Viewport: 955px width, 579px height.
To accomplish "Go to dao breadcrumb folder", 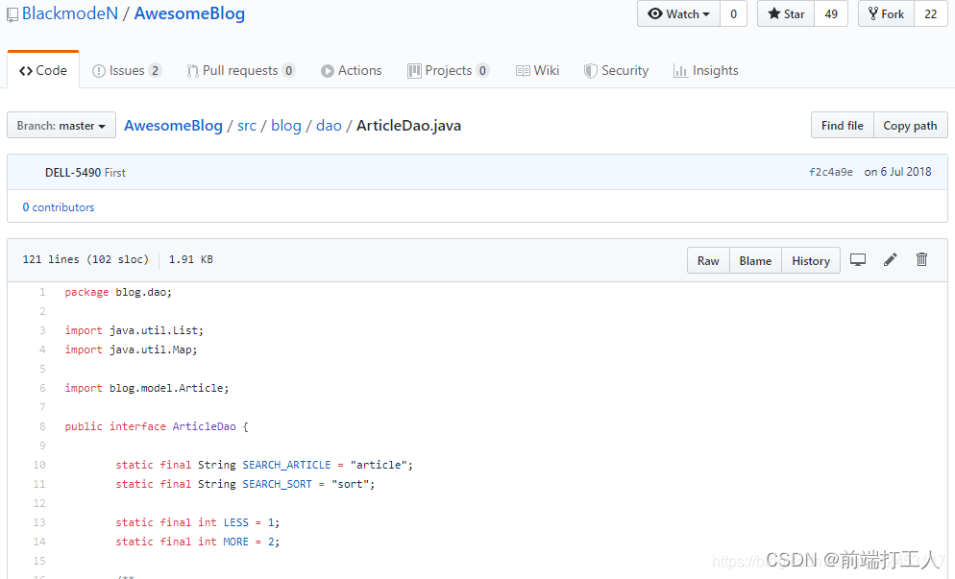I will tap(329, 126).
